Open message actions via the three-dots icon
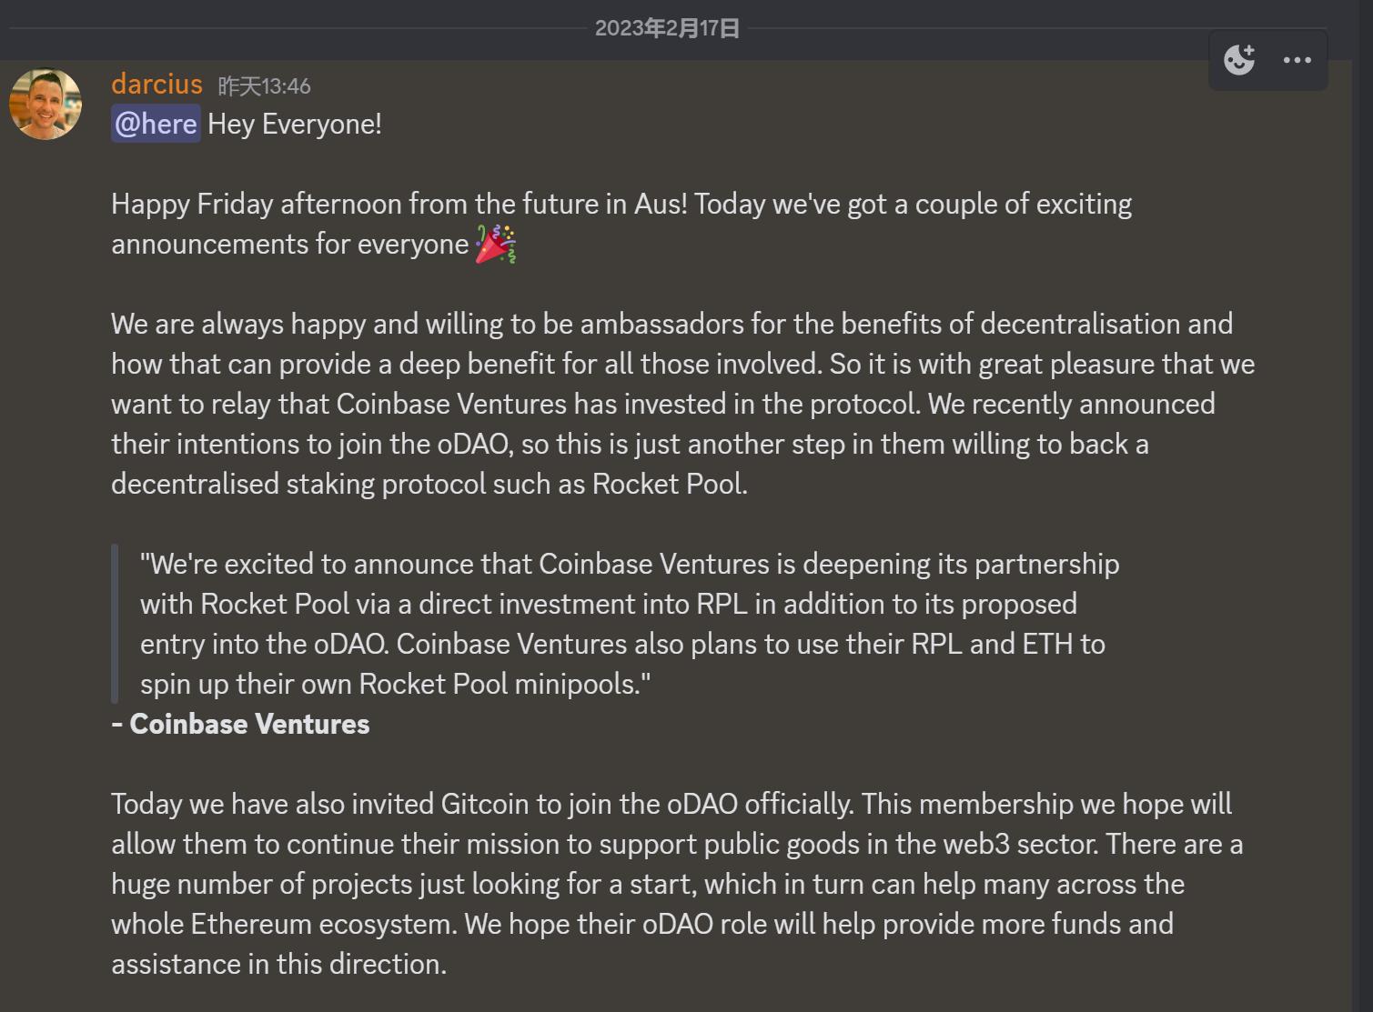 pyautogui.click(x=1296, y=59)
